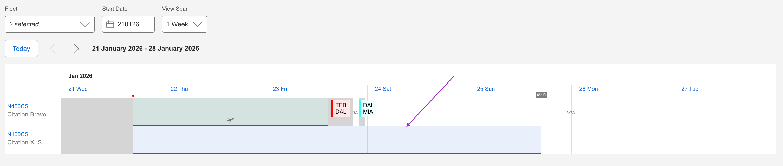Open aircraft N100CS details link

click(x=18, y=134)
